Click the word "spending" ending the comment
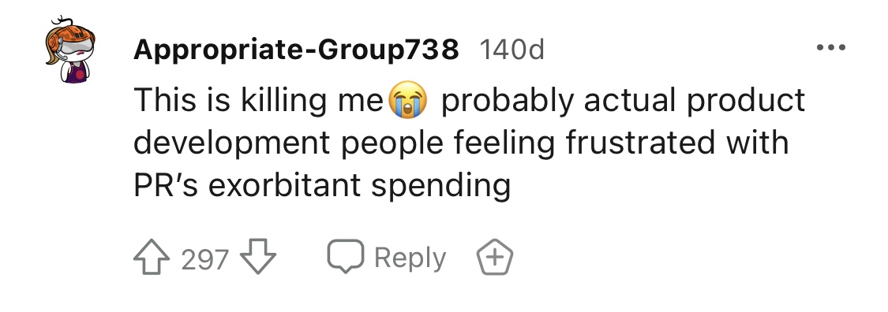888x312 pixels. pyautogui.click(x=440, y=187)
